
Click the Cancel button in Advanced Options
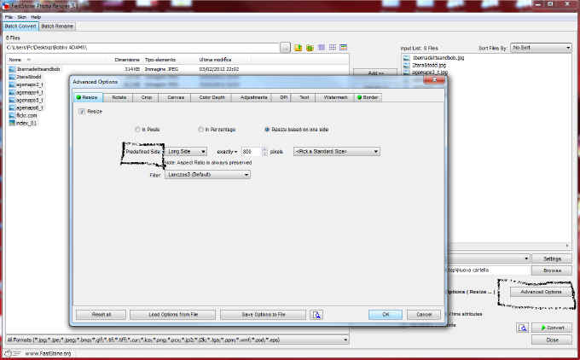[x=424, y=315]
